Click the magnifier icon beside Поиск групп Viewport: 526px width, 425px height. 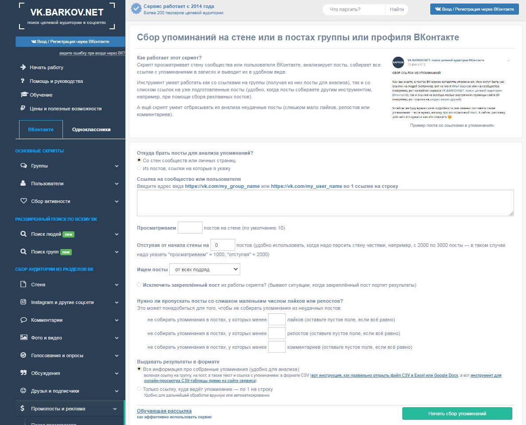click(x=23, y=251)
